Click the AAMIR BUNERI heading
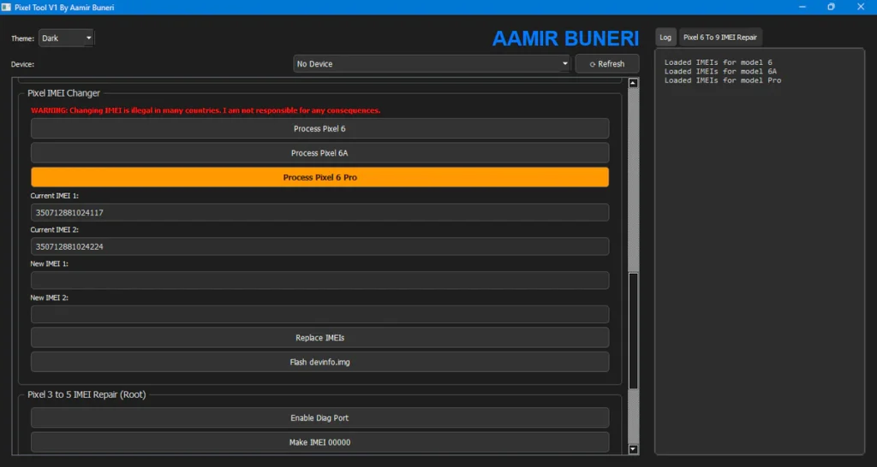This screenshot has height=467, width=877. pyautogui.click(x=565, y=38)
